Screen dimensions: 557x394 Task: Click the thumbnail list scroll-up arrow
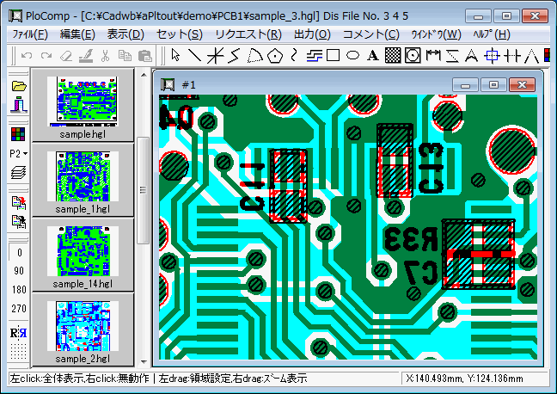144,75
